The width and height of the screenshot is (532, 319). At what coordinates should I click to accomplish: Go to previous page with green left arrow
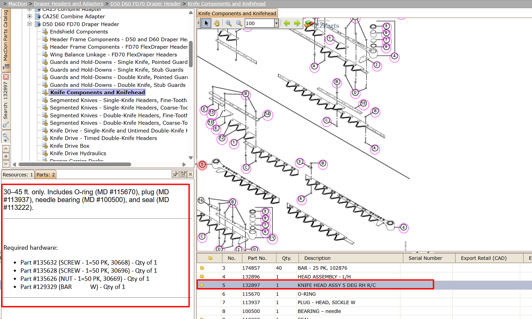tap(287, 23)
